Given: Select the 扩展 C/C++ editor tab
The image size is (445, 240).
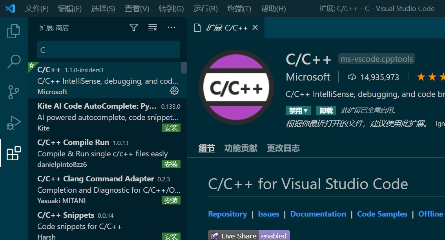Looking at the screenshot, I should 226,27.
